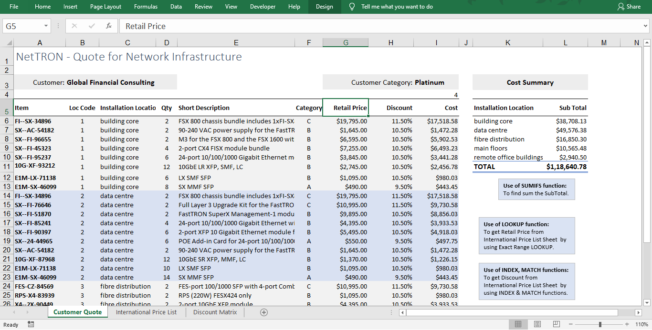Open the Data ribbon tab

pyautogui.click(x=176, y=7)
